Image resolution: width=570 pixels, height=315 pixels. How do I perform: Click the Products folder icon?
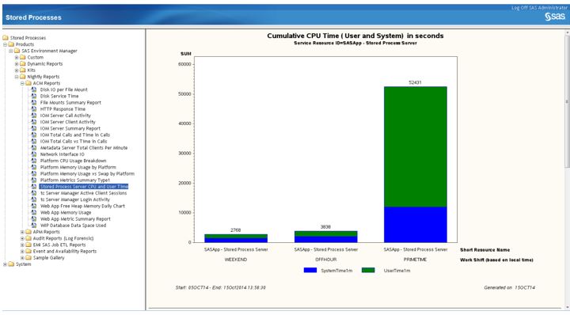[x=11, y=44]
